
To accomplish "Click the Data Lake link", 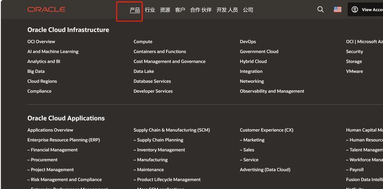I will [x=144, y=71].
